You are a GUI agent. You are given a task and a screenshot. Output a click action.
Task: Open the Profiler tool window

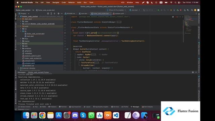pyautogui.click(x=125, y=107)
